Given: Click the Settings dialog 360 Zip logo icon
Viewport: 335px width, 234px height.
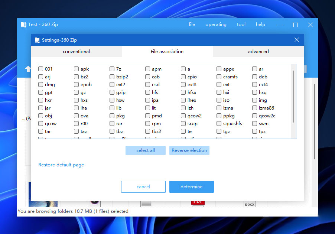Looking at the screenshot, I should [38, 40].
